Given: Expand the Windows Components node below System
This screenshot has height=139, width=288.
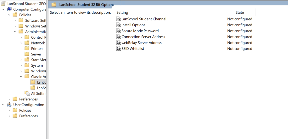Looking at the screenshot, I should tap(21, 71).
